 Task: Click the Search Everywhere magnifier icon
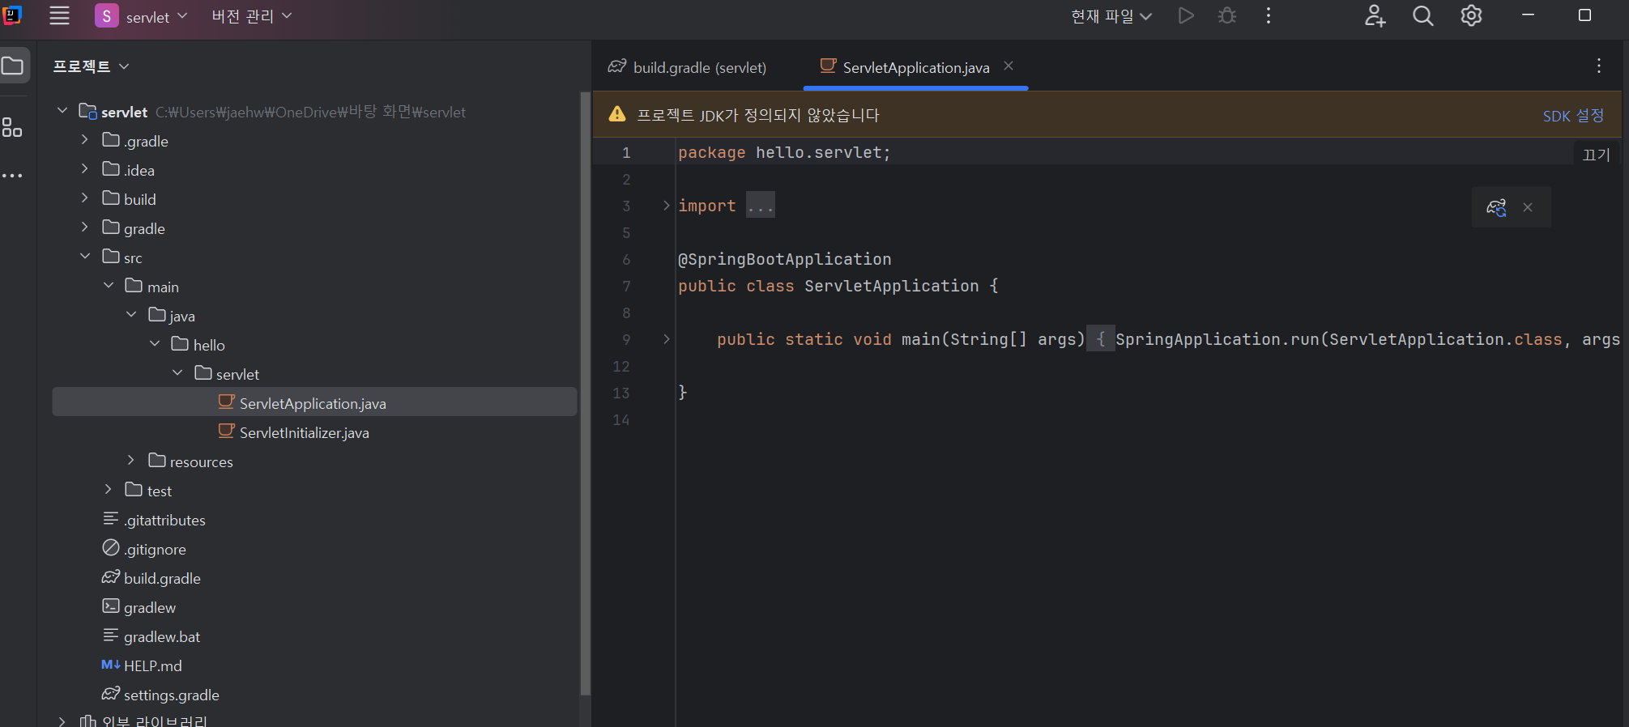(1423, 15)
